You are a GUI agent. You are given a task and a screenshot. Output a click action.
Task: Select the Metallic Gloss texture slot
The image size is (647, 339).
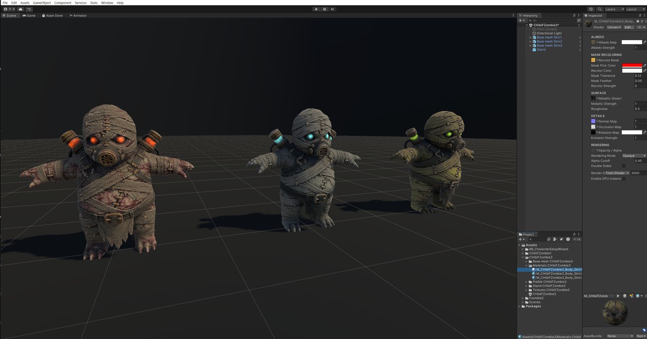coord(594,98)
